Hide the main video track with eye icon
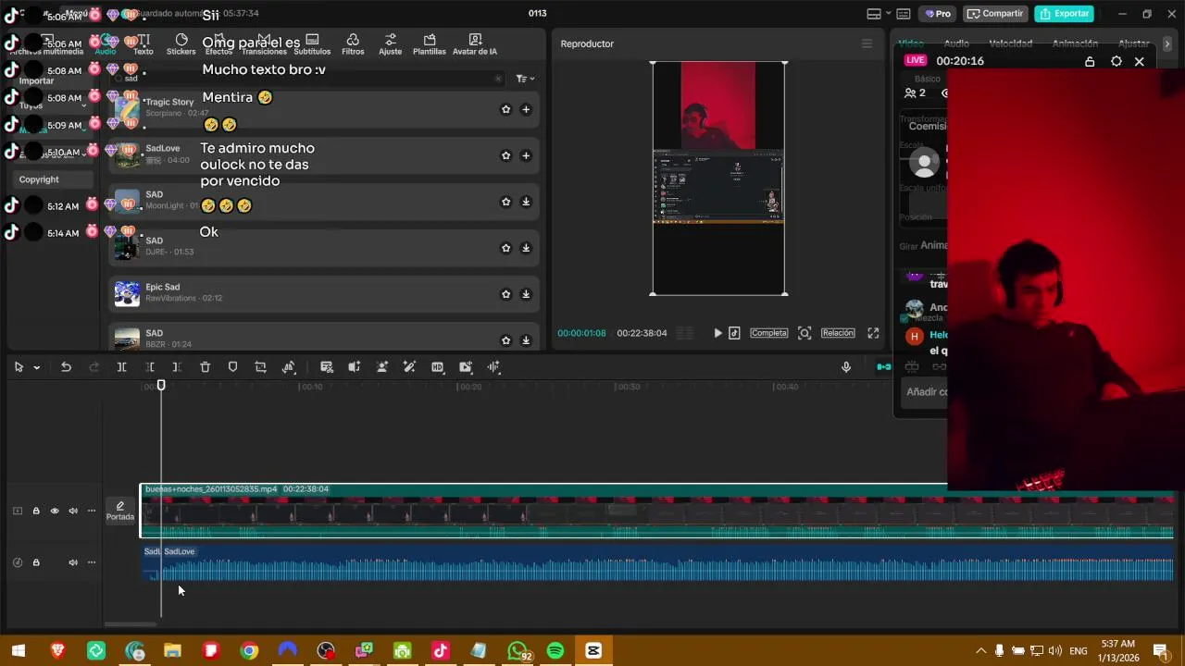This screenshot has width=1185, height=666. point(55,511)
